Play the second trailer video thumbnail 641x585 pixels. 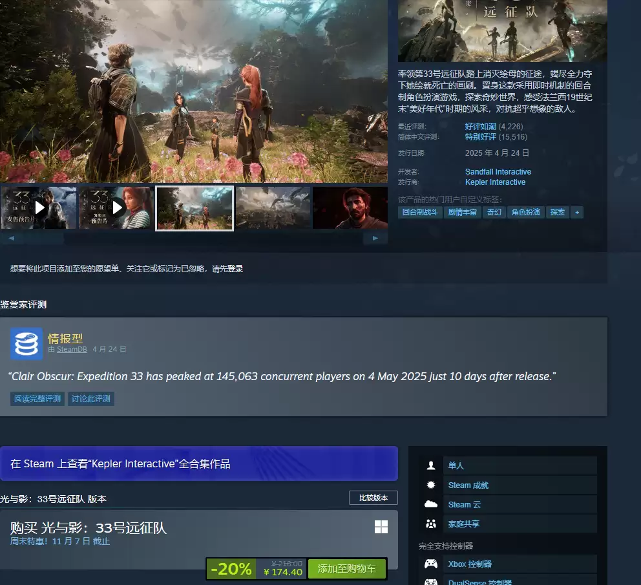pos(117,207)
